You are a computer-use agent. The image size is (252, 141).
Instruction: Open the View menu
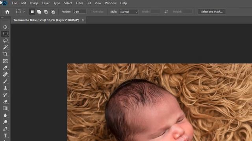tap(98, 3)
